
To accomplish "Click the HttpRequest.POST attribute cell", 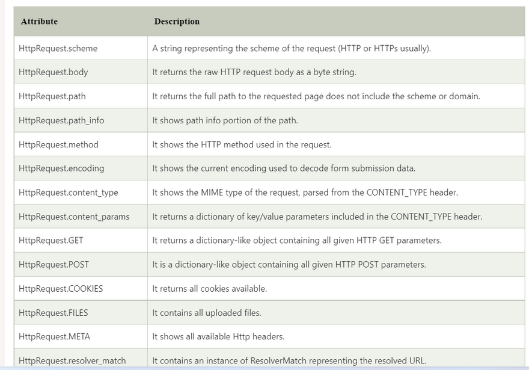I will click(54, 265).
